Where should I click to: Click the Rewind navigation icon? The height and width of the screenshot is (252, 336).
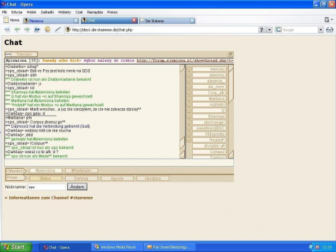pyautogui.click(x=7, y=30)
